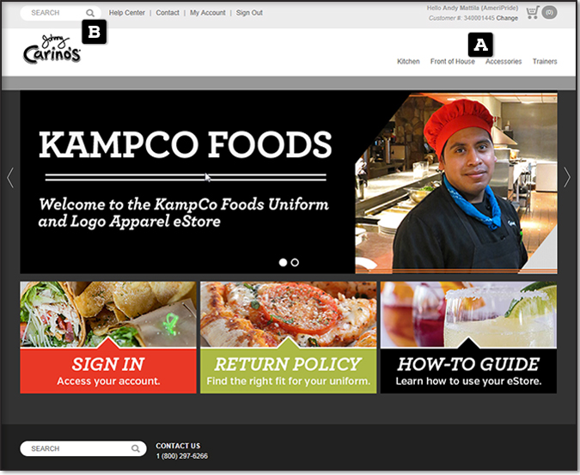Click Change next to customer number

pos(507,18)
